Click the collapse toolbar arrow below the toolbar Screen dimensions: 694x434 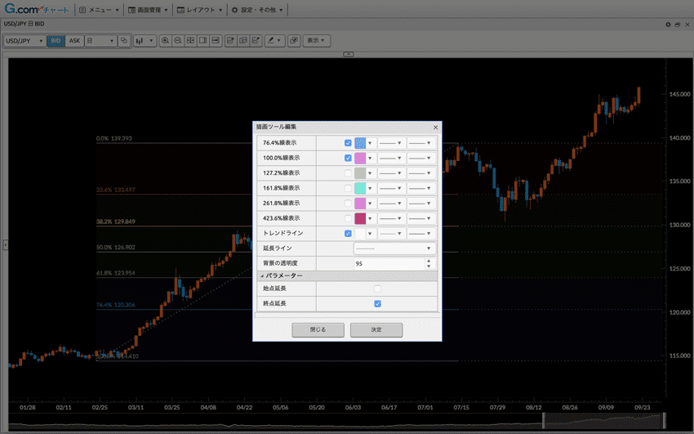click(349, 54)
